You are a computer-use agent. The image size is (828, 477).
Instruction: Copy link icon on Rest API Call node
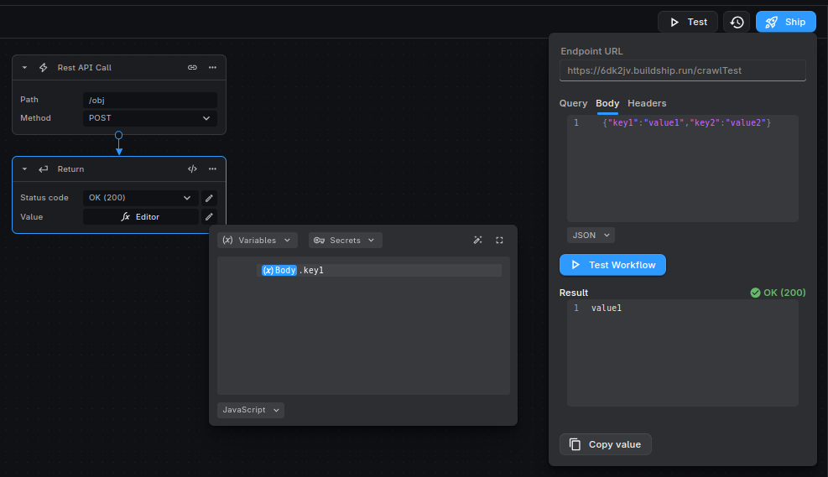pos(192,68)
